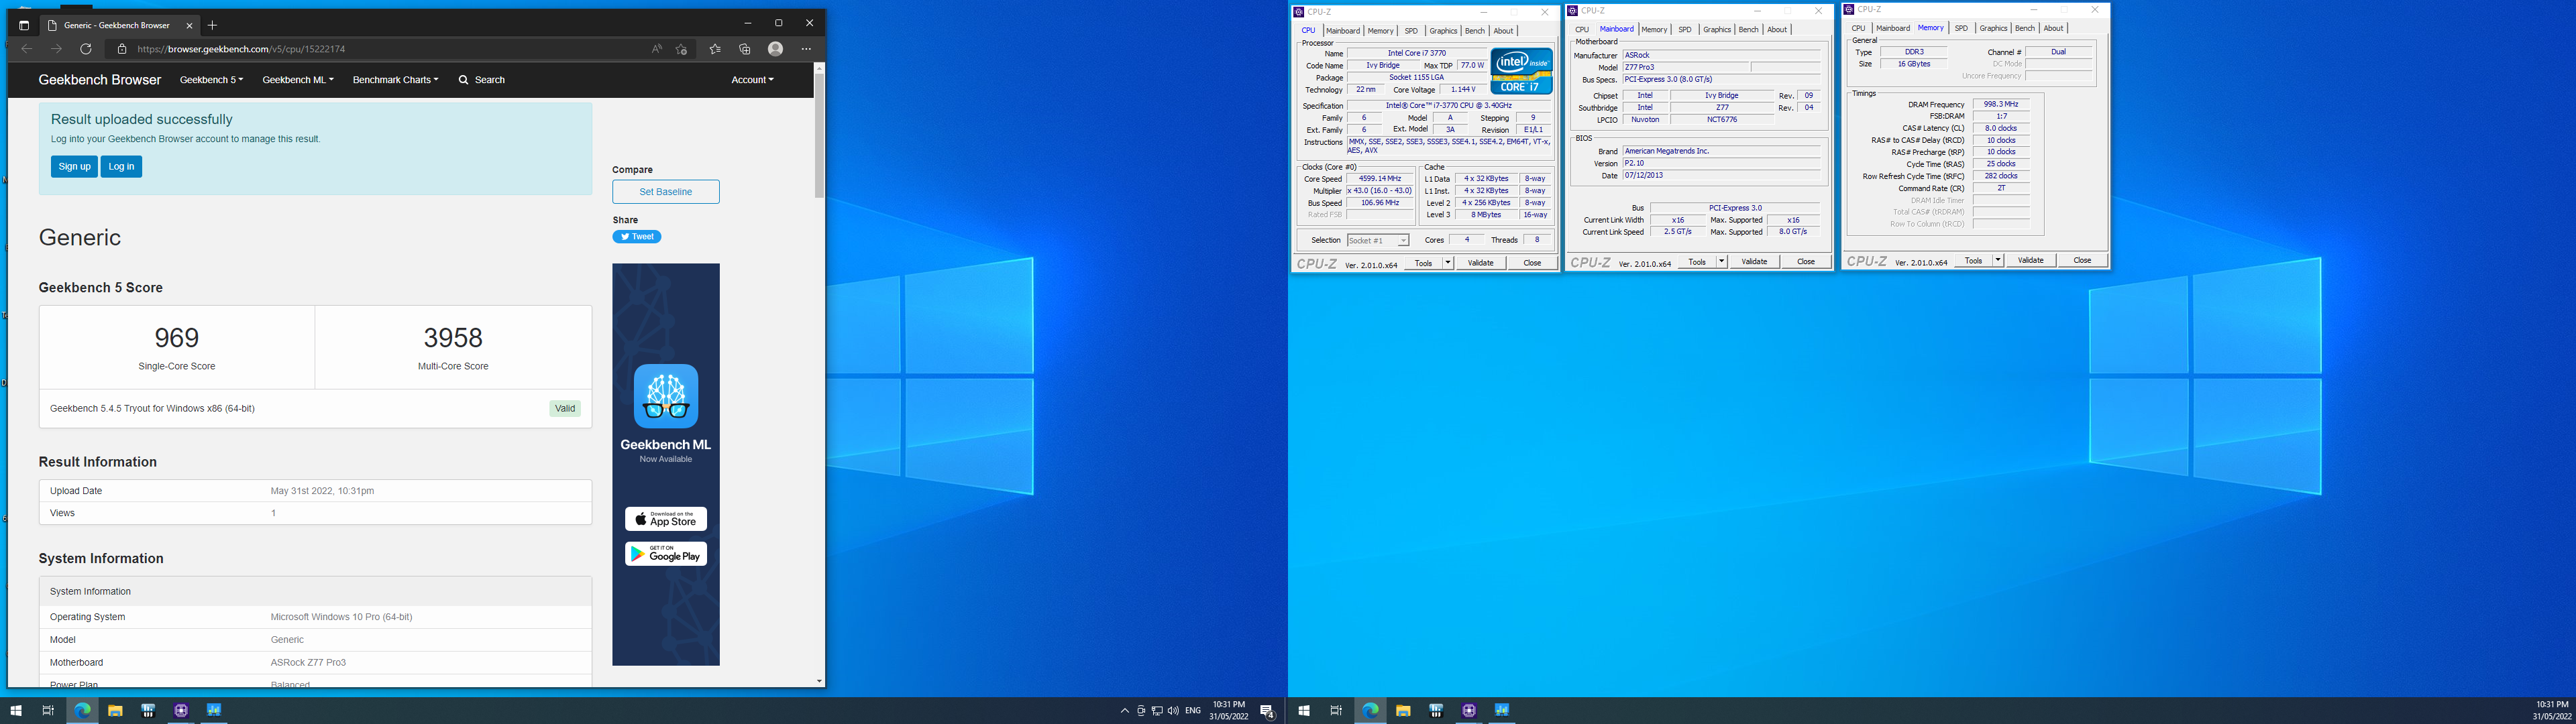Click the ENG language indicator
The image size is (2576, 724).
1193,711
